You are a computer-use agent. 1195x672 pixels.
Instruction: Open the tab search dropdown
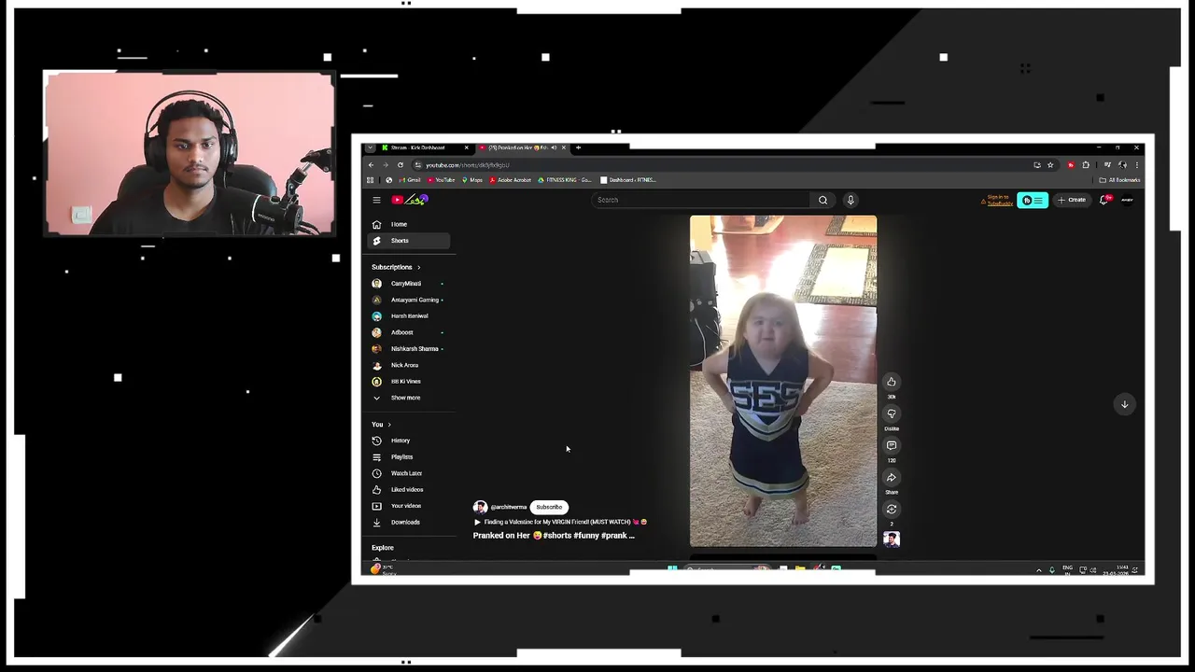click(370, 147)
